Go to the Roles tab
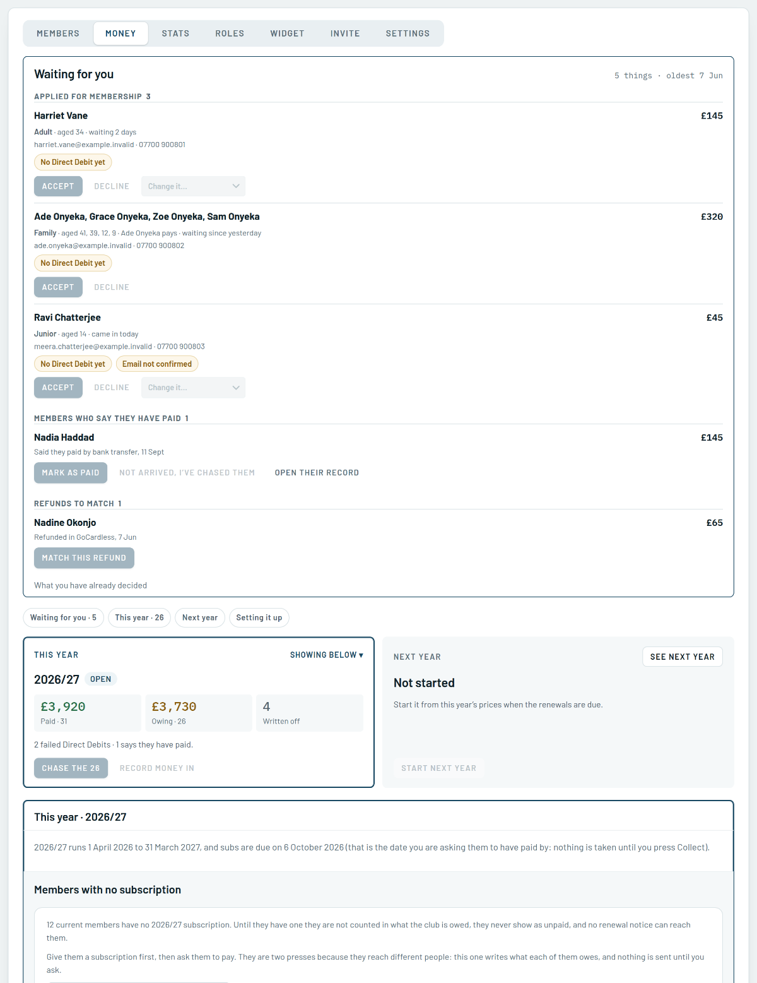The height and width of the screenshot is (983, 757). coord(230,33)
